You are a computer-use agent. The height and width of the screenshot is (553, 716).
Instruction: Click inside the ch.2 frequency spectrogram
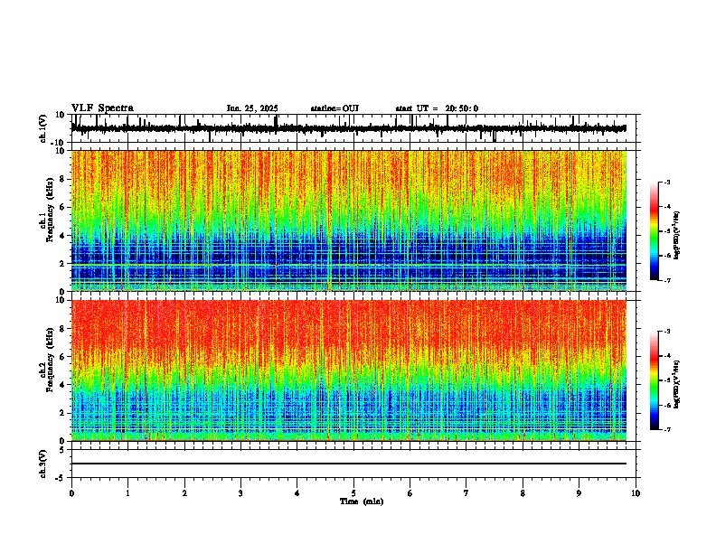pos(349,370)
